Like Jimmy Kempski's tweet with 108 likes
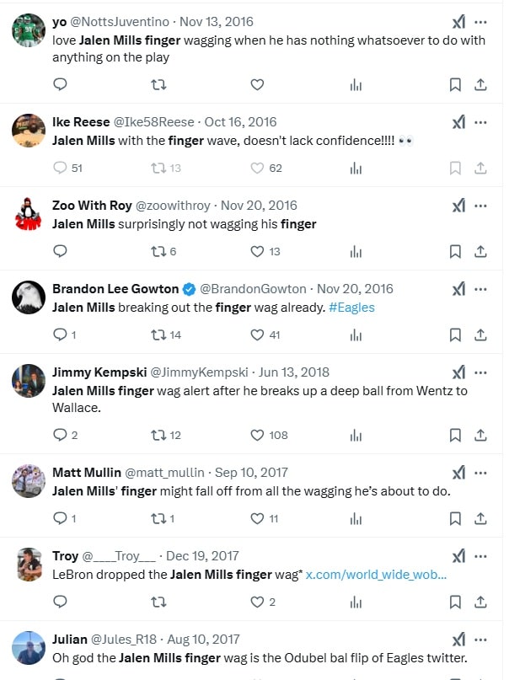 pyautogui.click(x=258, y=435)
